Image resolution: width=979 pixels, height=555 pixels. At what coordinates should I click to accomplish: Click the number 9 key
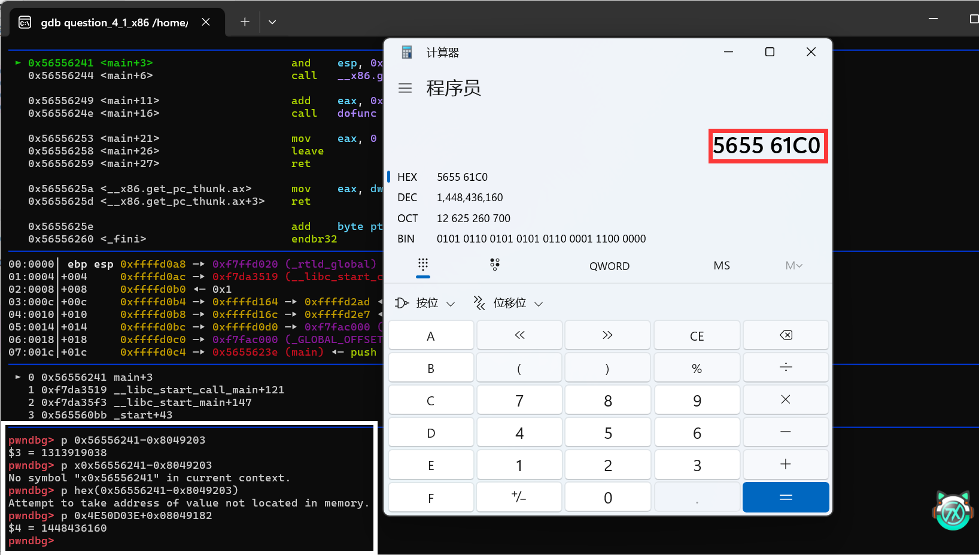point(697,400)
